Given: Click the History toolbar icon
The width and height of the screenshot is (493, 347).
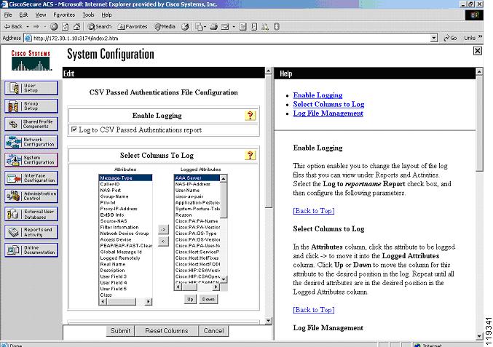Looking at the screenshot, I should pos(185,27).
